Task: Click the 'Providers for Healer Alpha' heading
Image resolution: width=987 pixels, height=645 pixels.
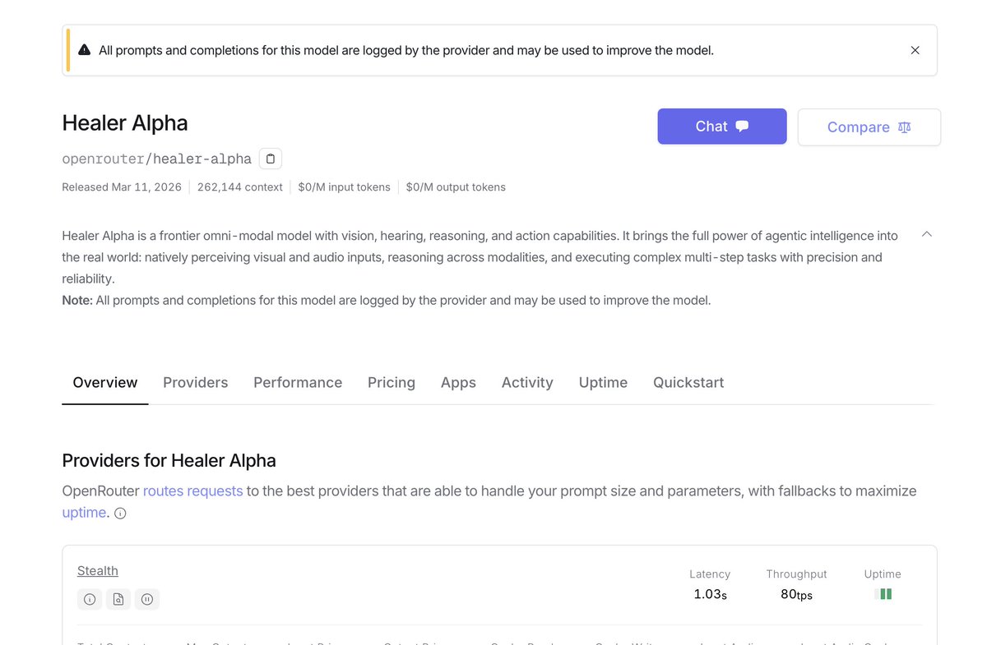Action: pyautogui.click(x=169, y=460)
